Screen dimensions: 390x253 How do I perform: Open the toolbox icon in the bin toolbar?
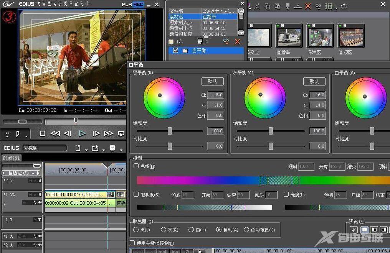[344, 6]
